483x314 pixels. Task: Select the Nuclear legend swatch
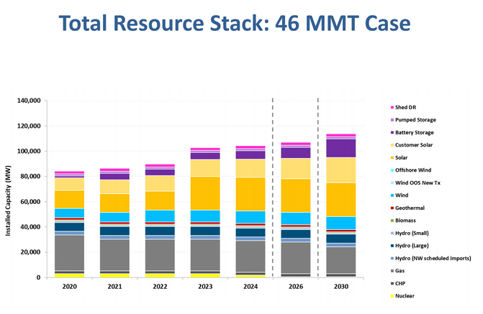click(x=392, y=295)
